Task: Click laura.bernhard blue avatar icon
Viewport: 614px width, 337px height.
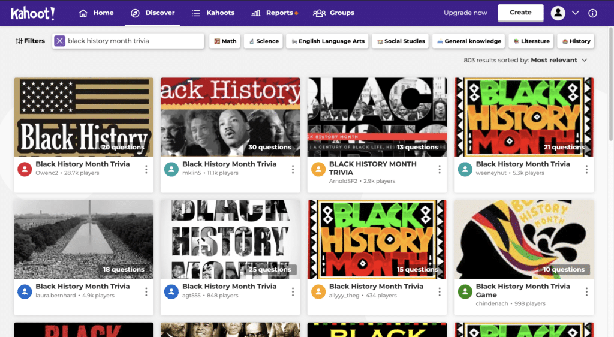Action: click(25, 292)
